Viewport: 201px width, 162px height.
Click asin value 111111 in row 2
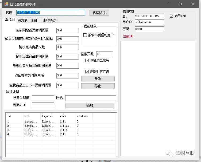click(64, 126)
